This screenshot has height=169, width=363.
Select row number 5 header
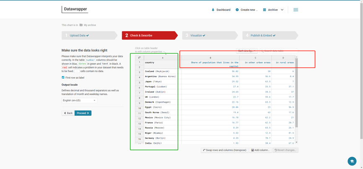(x=139, y=83)
